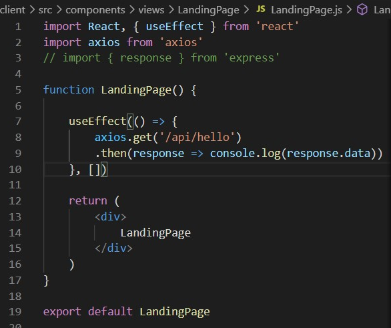
Task: Click 'export' keyword on line 19
Action: pos(62,312)
